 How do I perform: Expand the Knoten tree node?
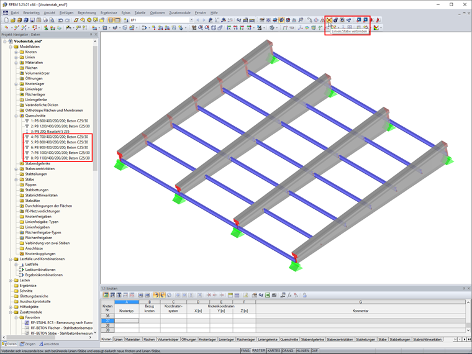[16, 52]
